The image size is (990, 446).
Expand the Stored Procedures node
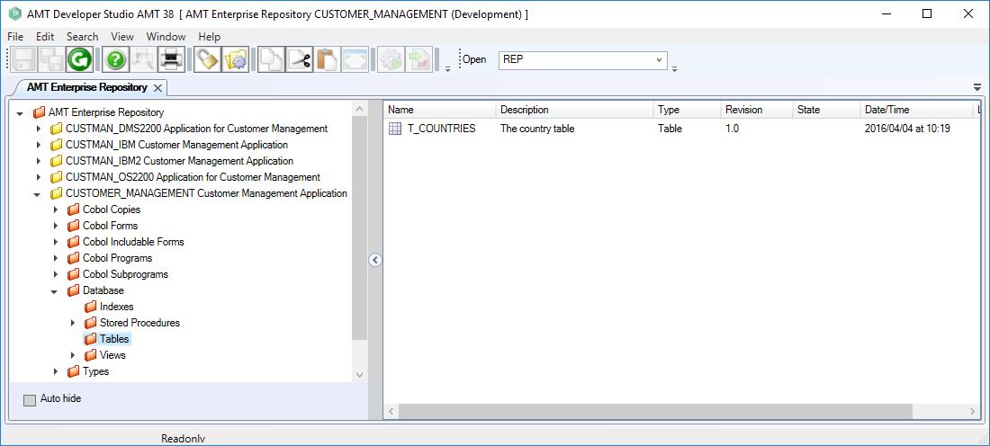pos(73,323)
